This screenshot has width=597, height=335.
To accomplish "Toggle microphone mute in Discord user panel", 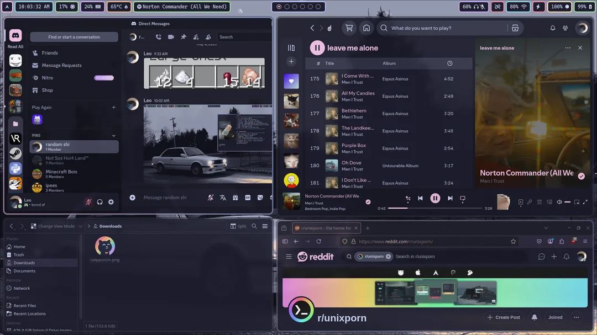I will click(x=88, y=202).
